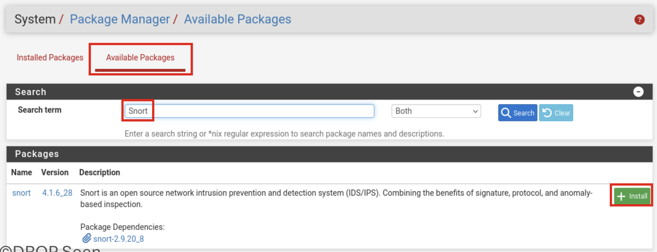Go to Package Manager in the breadcrumb
657x252 pixels.
pyautogui.click(x=120, y=19)
